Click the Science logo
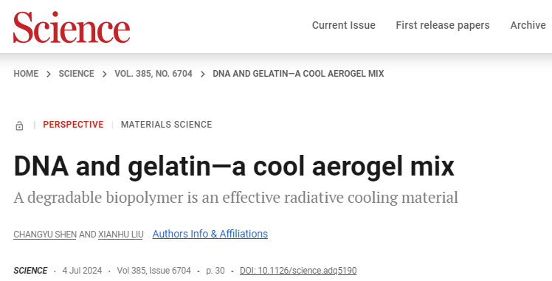The height and width of the screenshot is (281, 552). 72,27
